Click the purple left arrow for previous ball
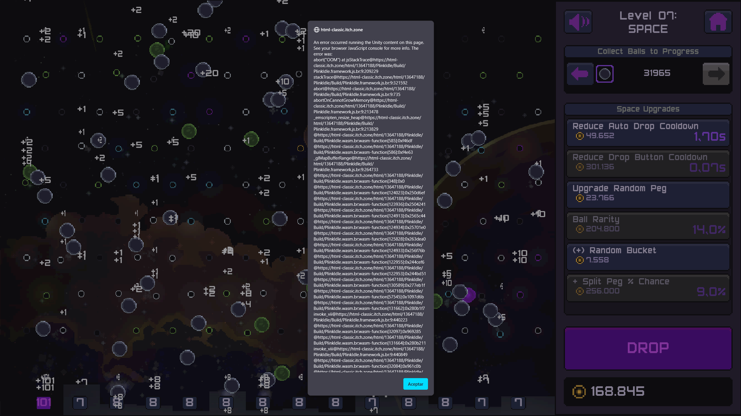The width and height of the screenshot is (741, 416). point(580,74)
